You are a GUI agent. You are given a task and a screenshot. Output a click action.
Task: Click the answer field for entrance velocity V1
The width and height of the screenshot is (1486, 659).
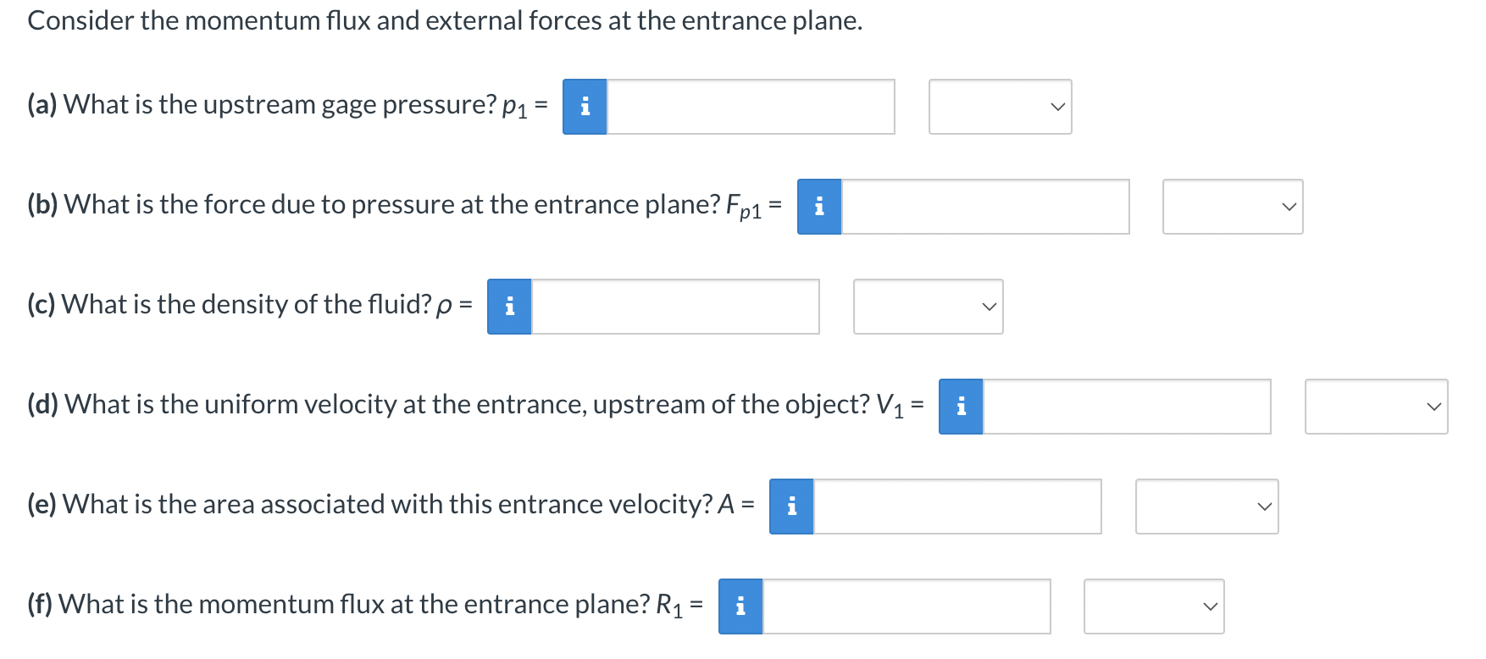coord(1127,407)
